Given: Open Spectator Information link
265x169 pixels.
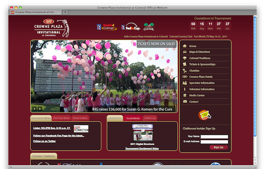Looking at the screenshot, I should click(202, 83).
